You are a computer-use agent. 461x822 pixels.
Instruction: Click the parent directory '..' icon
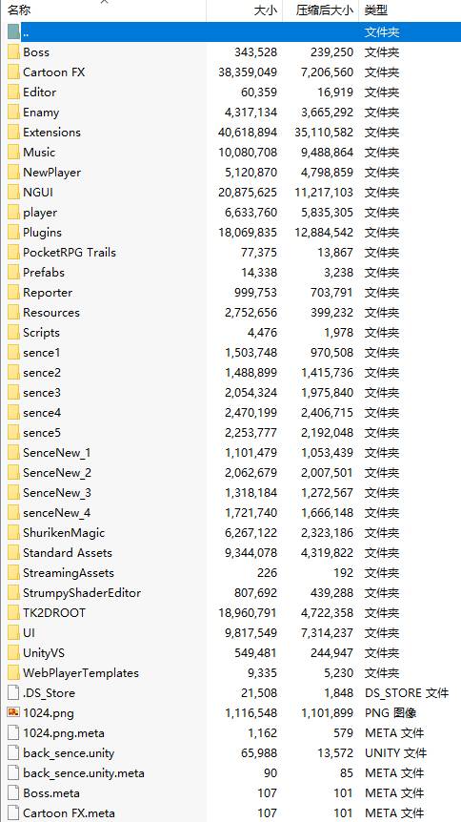tap(13, 32)
